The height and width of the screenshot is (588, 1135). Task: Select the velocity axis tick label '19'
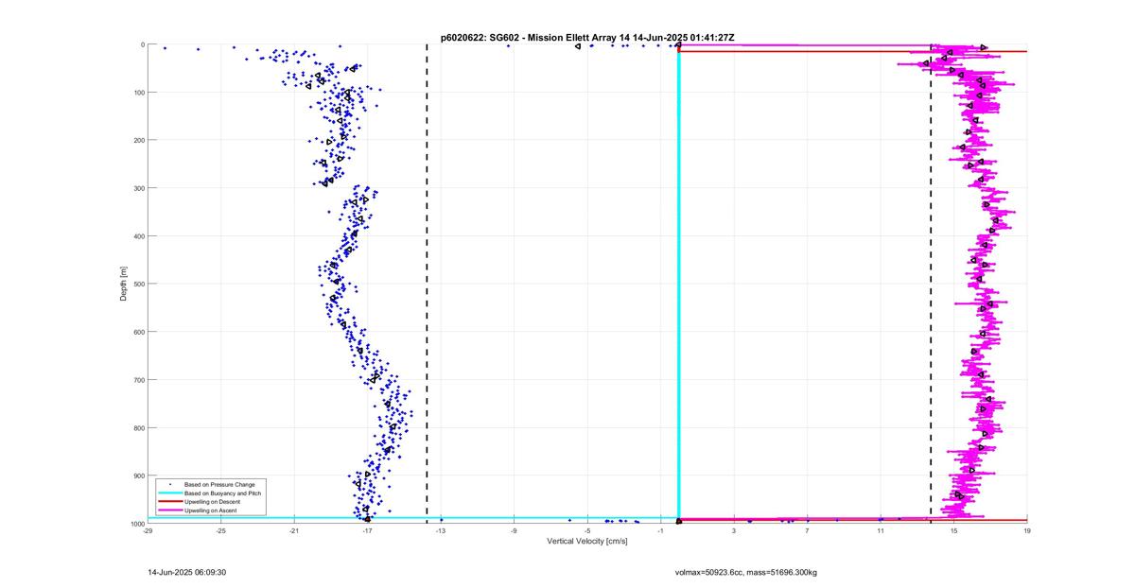[x=1026, y=531]
